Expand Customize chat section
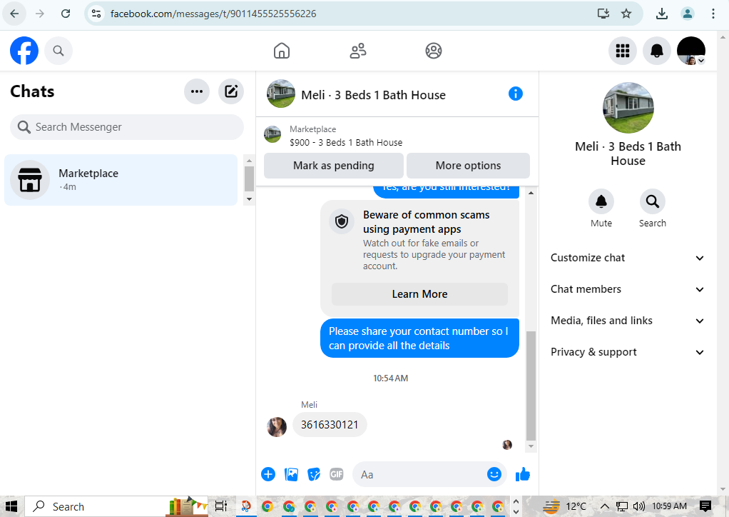Screen dimensions: 729x517 628,258
